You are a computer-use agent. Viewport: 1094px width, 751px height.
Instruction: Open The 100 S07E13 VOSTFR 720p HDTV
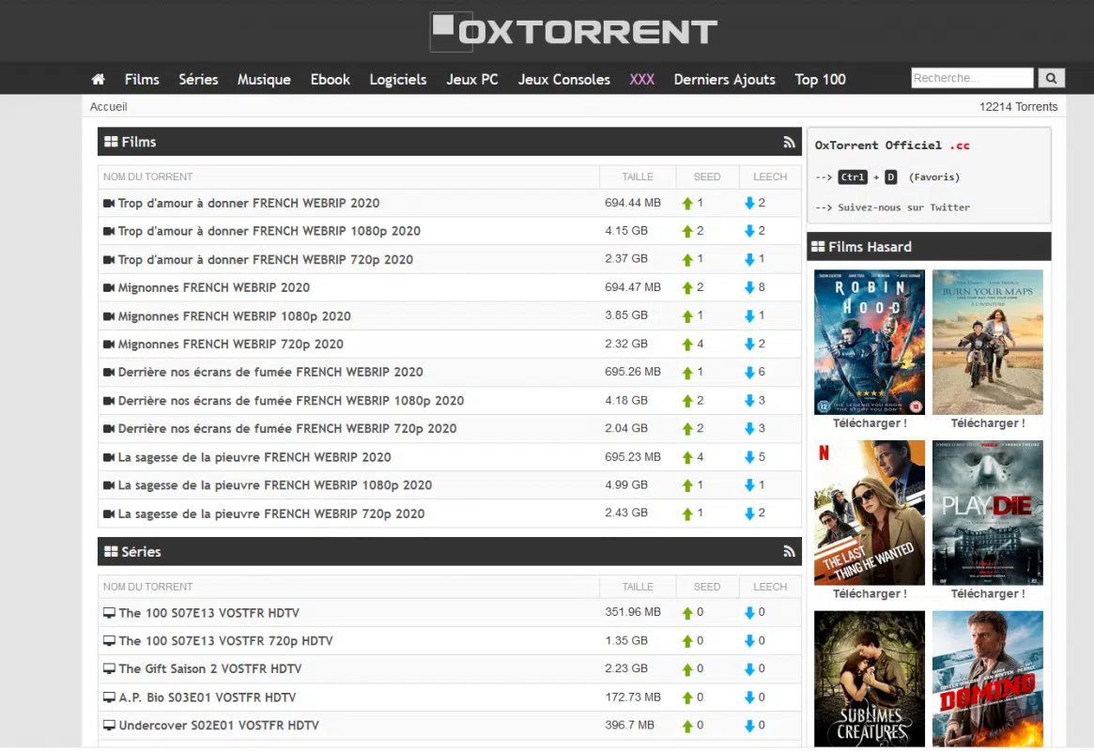[x=226, y=641]
